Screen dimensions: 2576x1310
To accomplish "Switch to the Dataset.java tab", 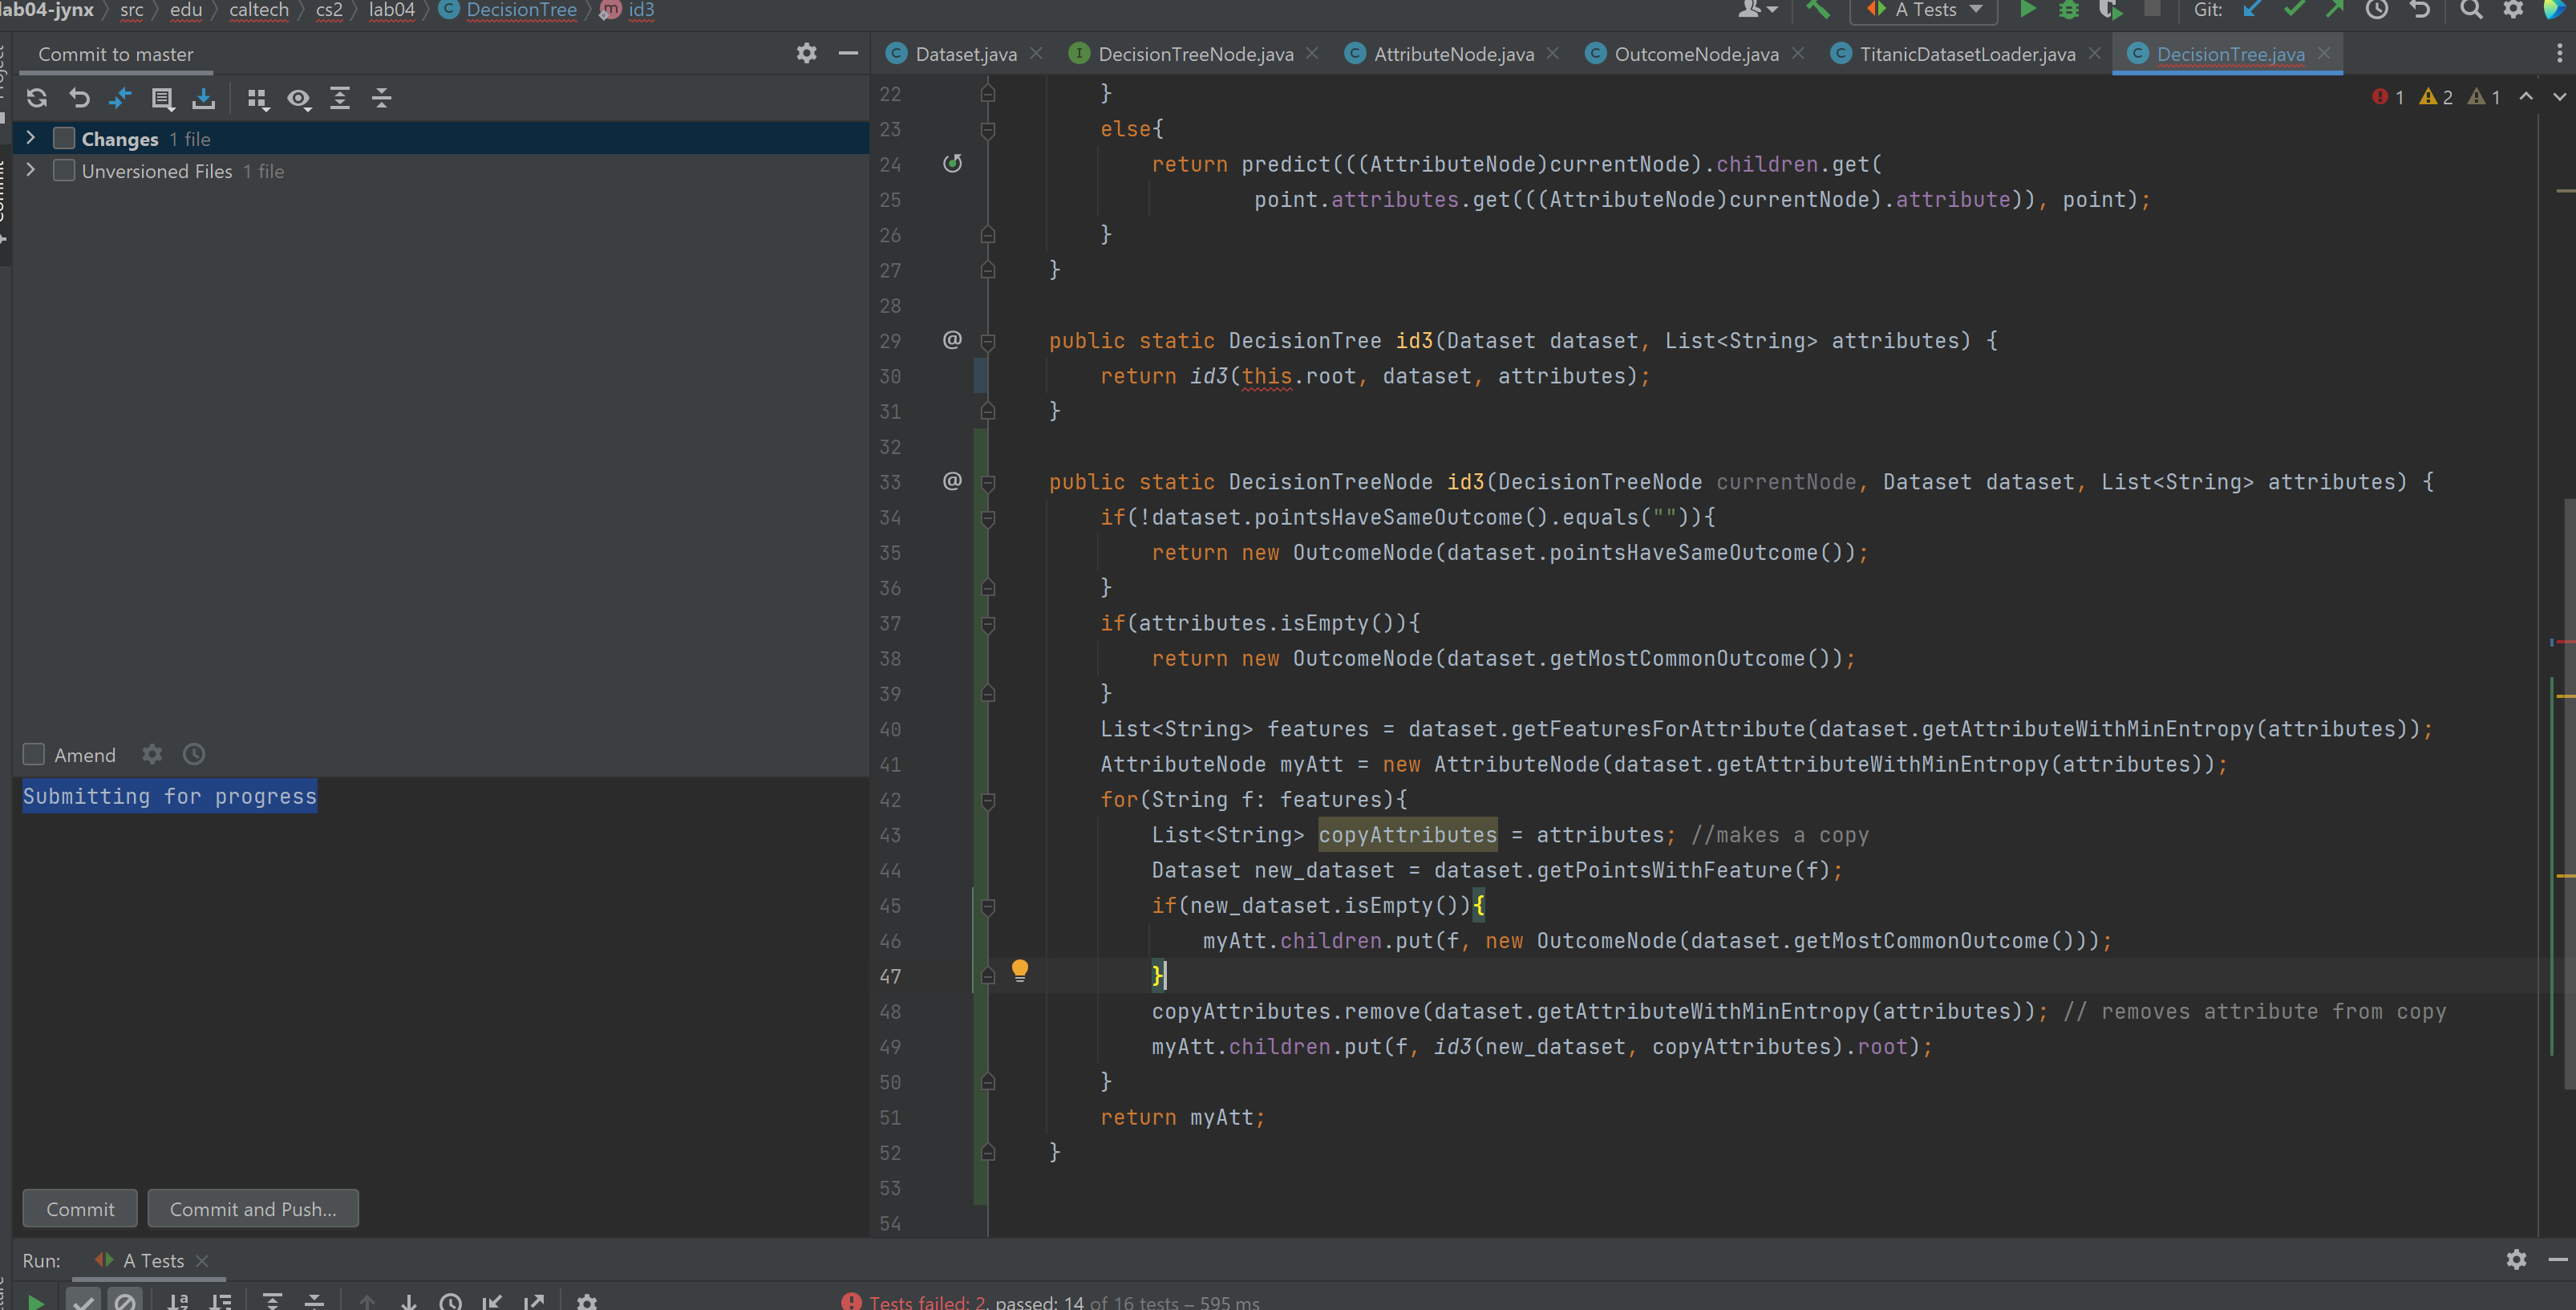I will (x=965, y=54).
